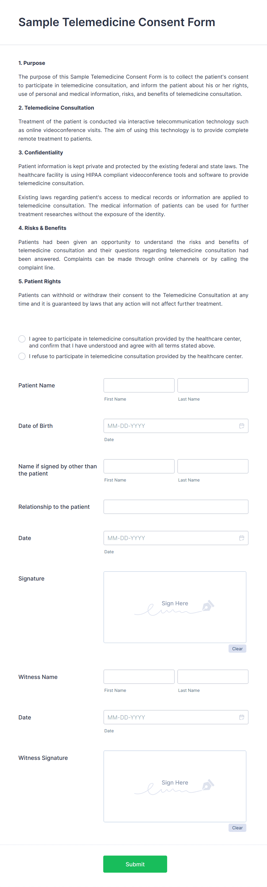This screenshot has height=887, width=267.
Task: Click the 'Relationship to the patient' field
Action: [176, 506]
